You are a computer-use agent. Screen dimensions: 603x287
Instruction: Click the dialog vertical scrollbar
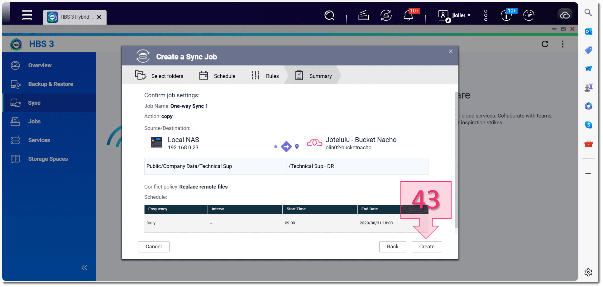[457, 160]
